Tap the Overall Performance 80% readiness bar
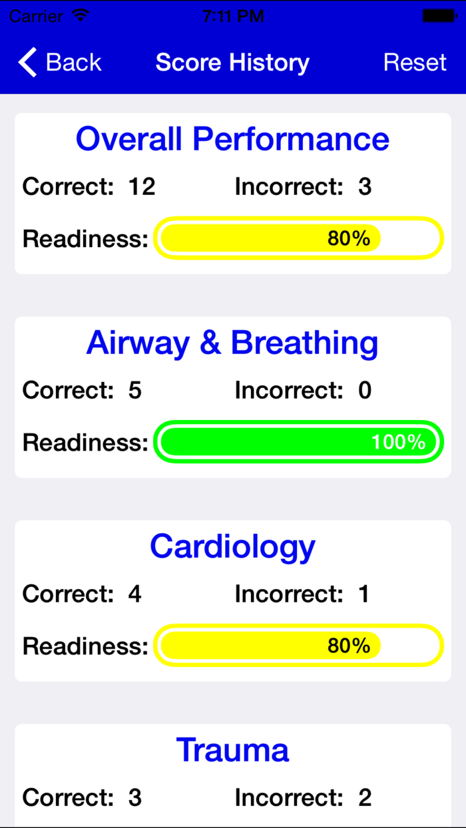This screenshot has width=466, height=828. 298,238
